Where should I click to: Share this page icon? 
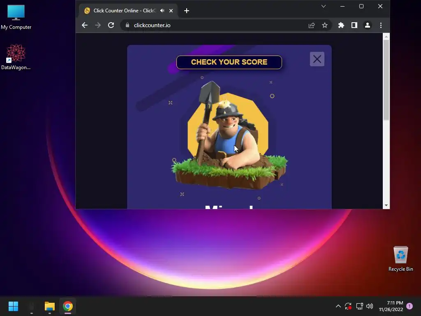[312, 25]
